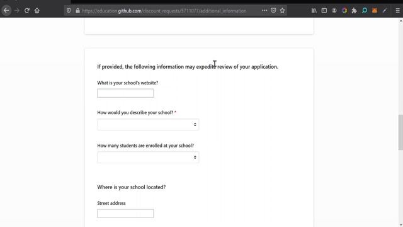Click the site security padlock icon
This screenshot has height=227, width=403.
pos(77,11)
